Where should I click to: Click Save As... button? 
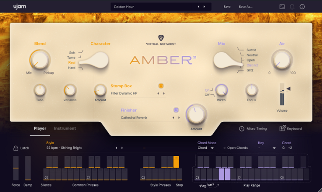(246, 7)
